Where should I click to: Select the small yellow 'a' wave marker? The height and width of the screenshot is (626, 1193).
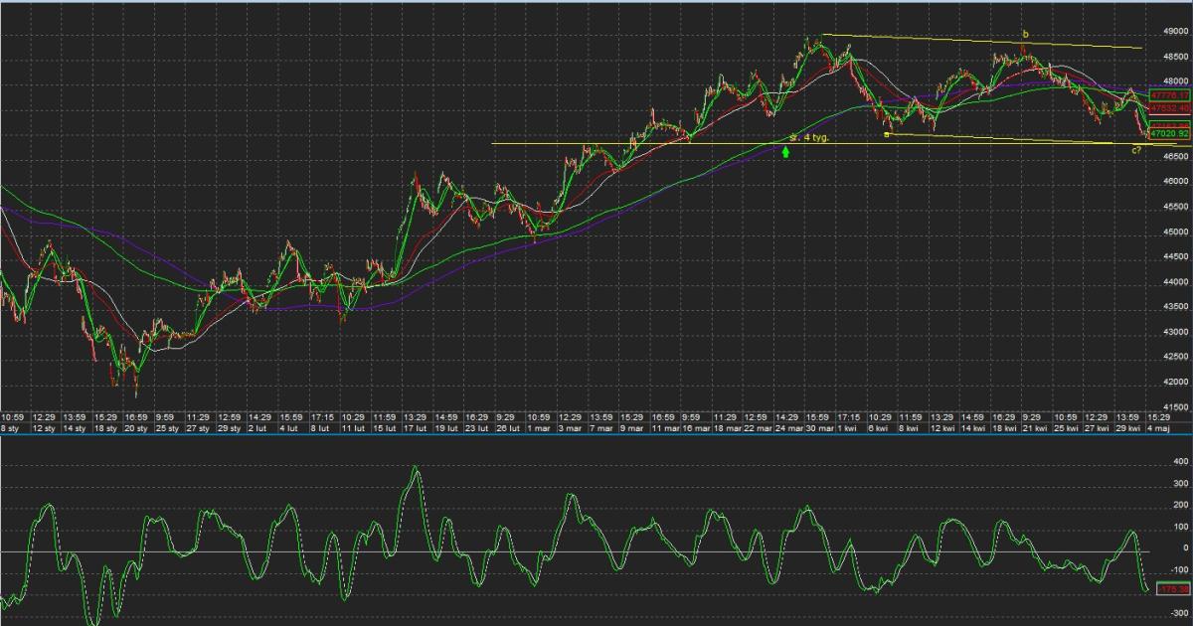point(886,134)
